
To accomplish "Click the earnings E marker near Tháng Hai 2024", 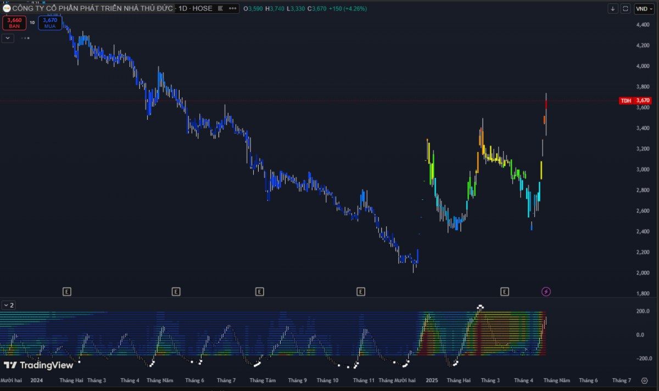I will coord(67,292).
